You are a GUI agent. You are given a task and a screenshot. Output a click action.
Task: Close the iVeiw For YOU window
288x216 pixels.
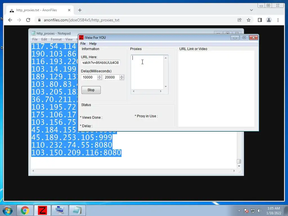(x=253, y=38)
